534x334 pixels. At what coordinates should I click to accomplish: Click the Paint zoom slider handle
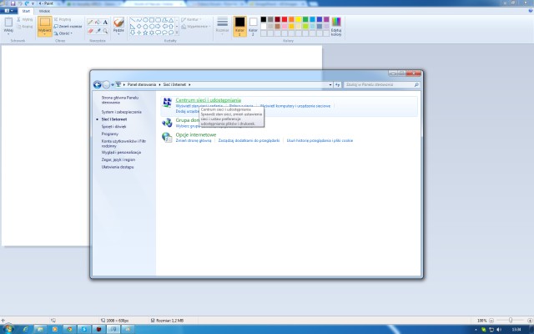point(511,321)
